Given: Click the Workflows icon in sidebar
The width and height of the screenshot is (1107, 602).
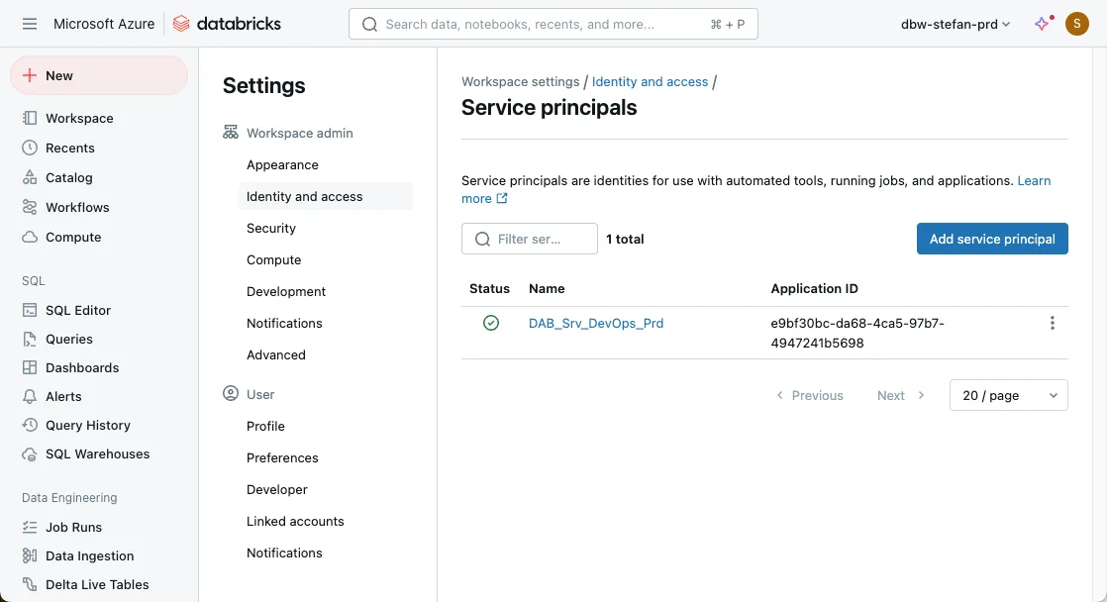Looking at the screenshot, I should 30,207.
